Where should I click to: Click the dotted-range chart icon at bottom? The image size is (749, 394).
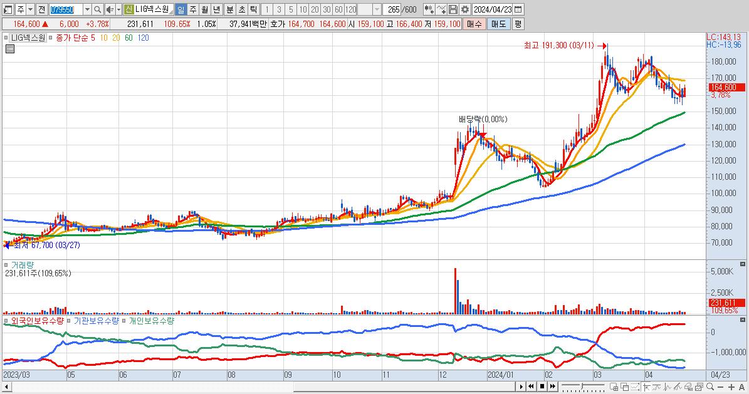(636, 387)
